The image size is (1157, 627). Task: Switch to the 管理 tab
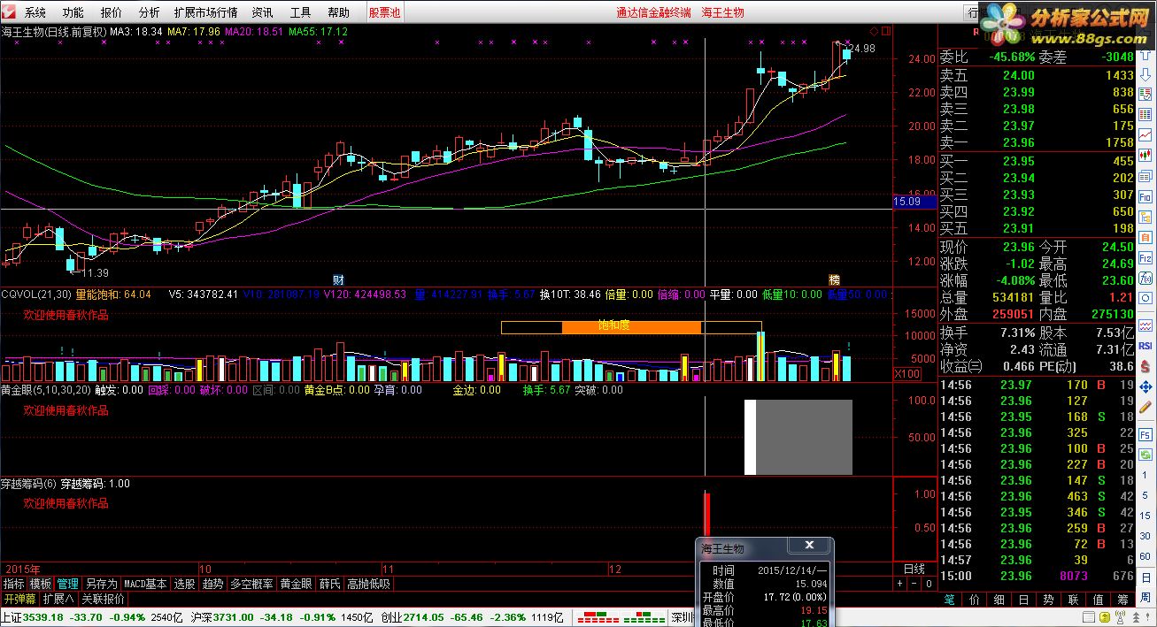tap(67, 584)
